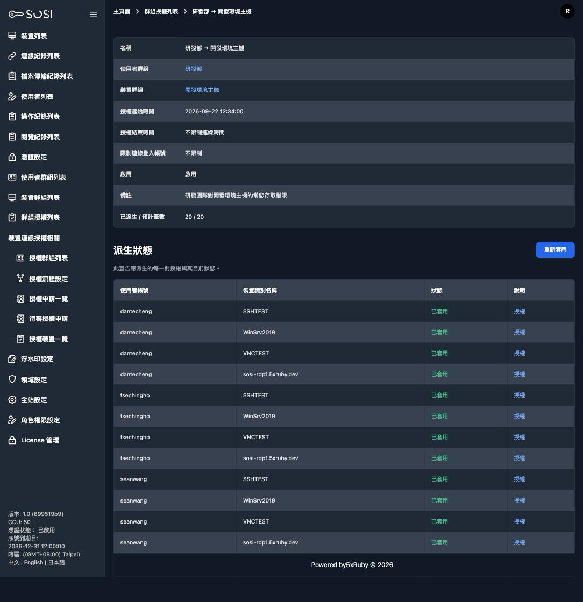Click the link icon beside 連線紀錄列表

click(12, 56)
